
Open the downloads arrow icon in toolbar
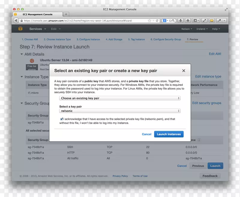[181, 21]
